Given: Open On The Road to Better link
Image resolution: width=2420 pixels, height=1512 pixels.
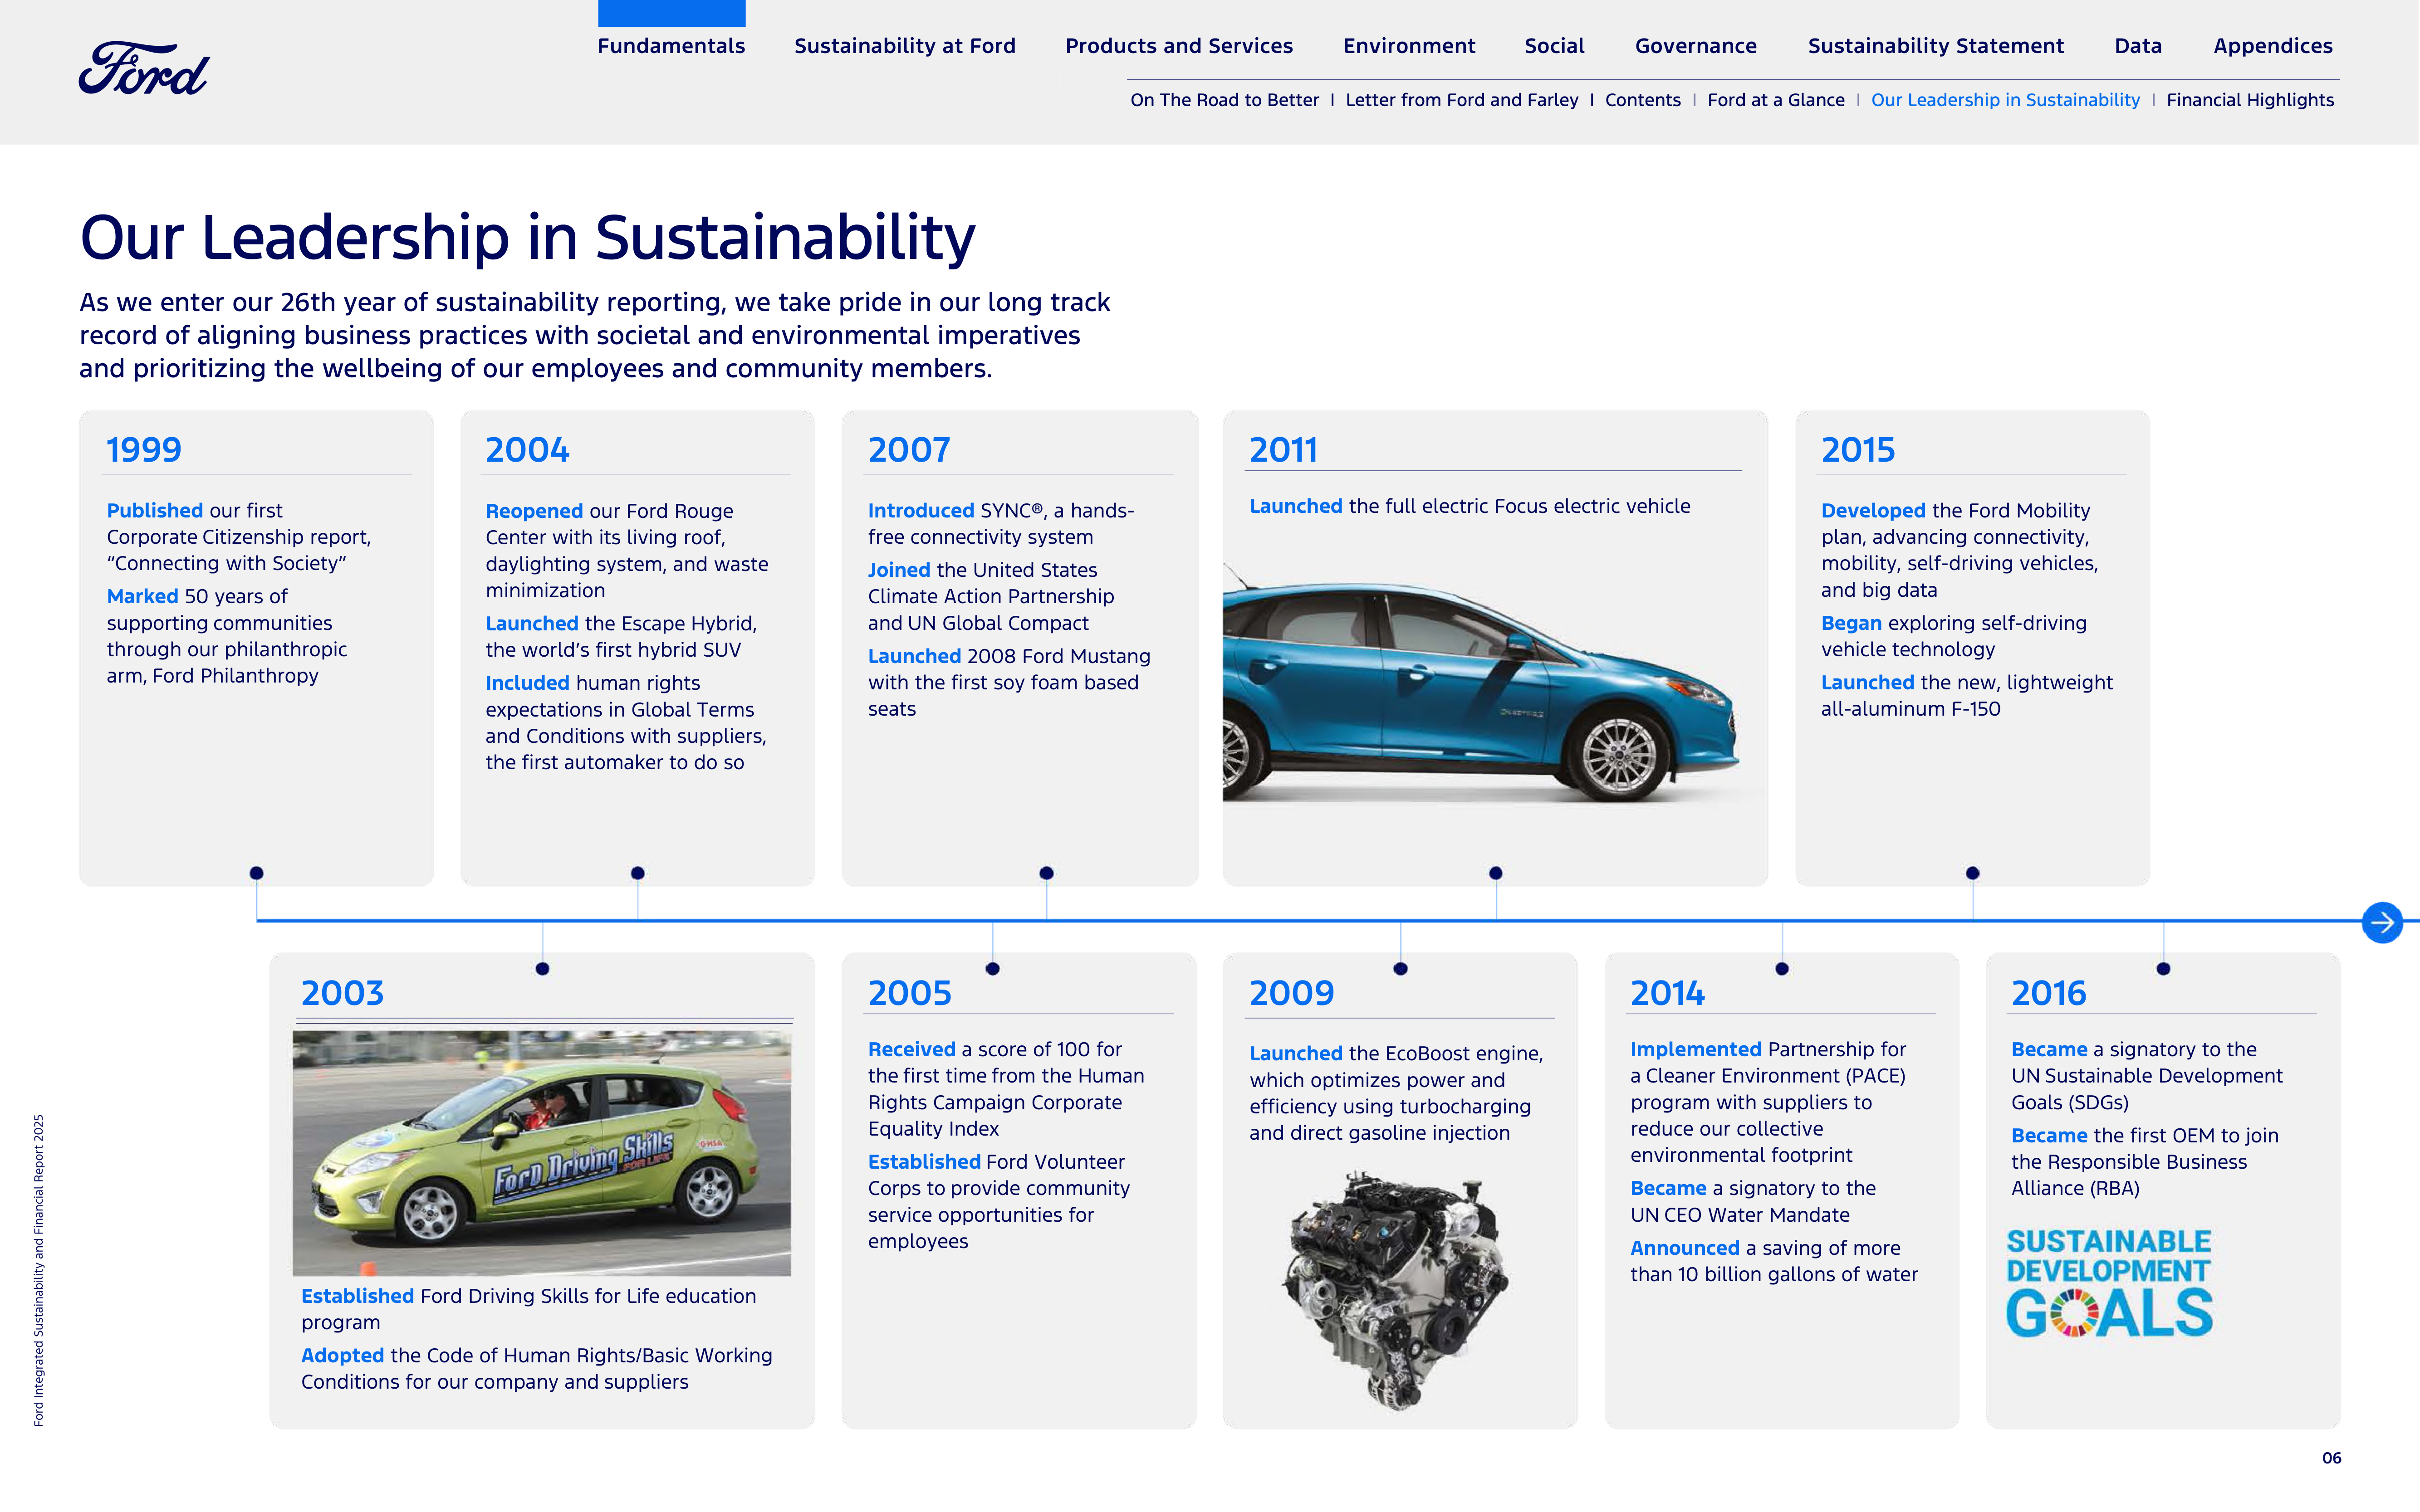Looking at the screenshot, I should [x=1225, y=100].
